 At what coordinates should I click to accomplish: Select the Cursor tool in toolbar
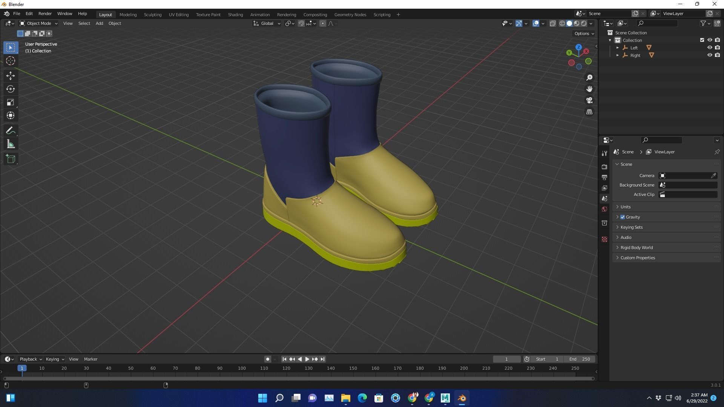pyautogui.click(x=11, y=61)
